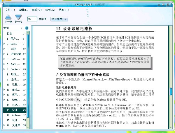Click index scrollbar down arrow
The image size is (175, 133).
pos(28,127)
